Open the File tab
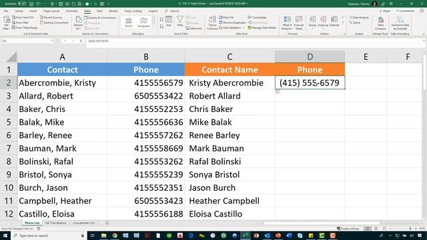The image size is (427, 240). pyautogui.click(x=6, y=11)
